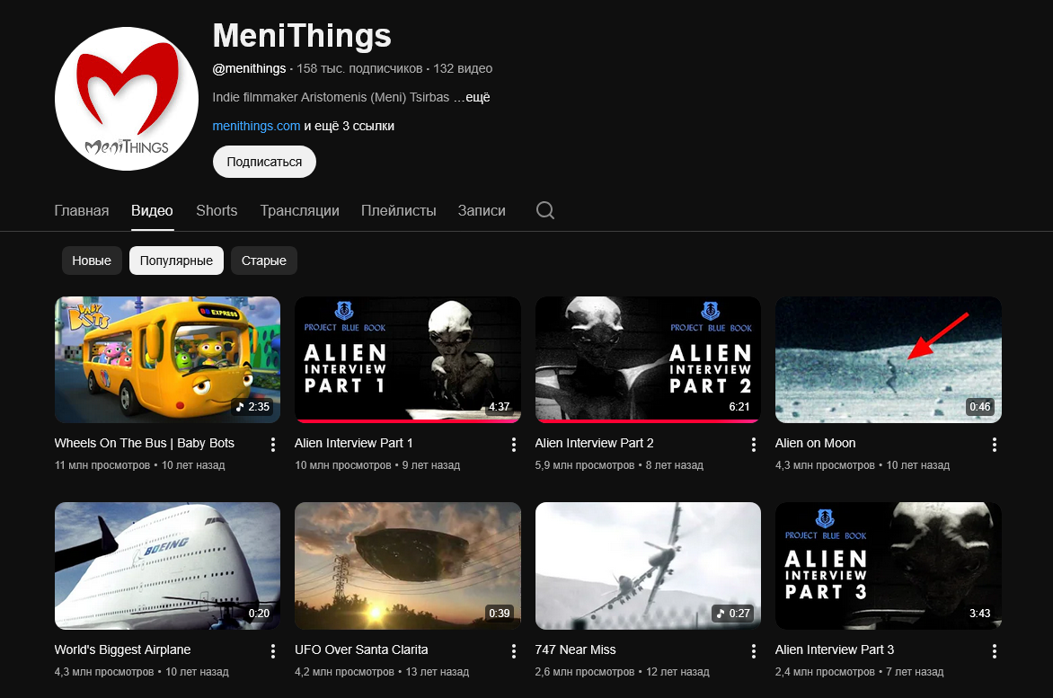Screen dimensions: 1053x698
Task: Play the Alien Interview Part 3 thumbnail
Action: click(889, 566)
